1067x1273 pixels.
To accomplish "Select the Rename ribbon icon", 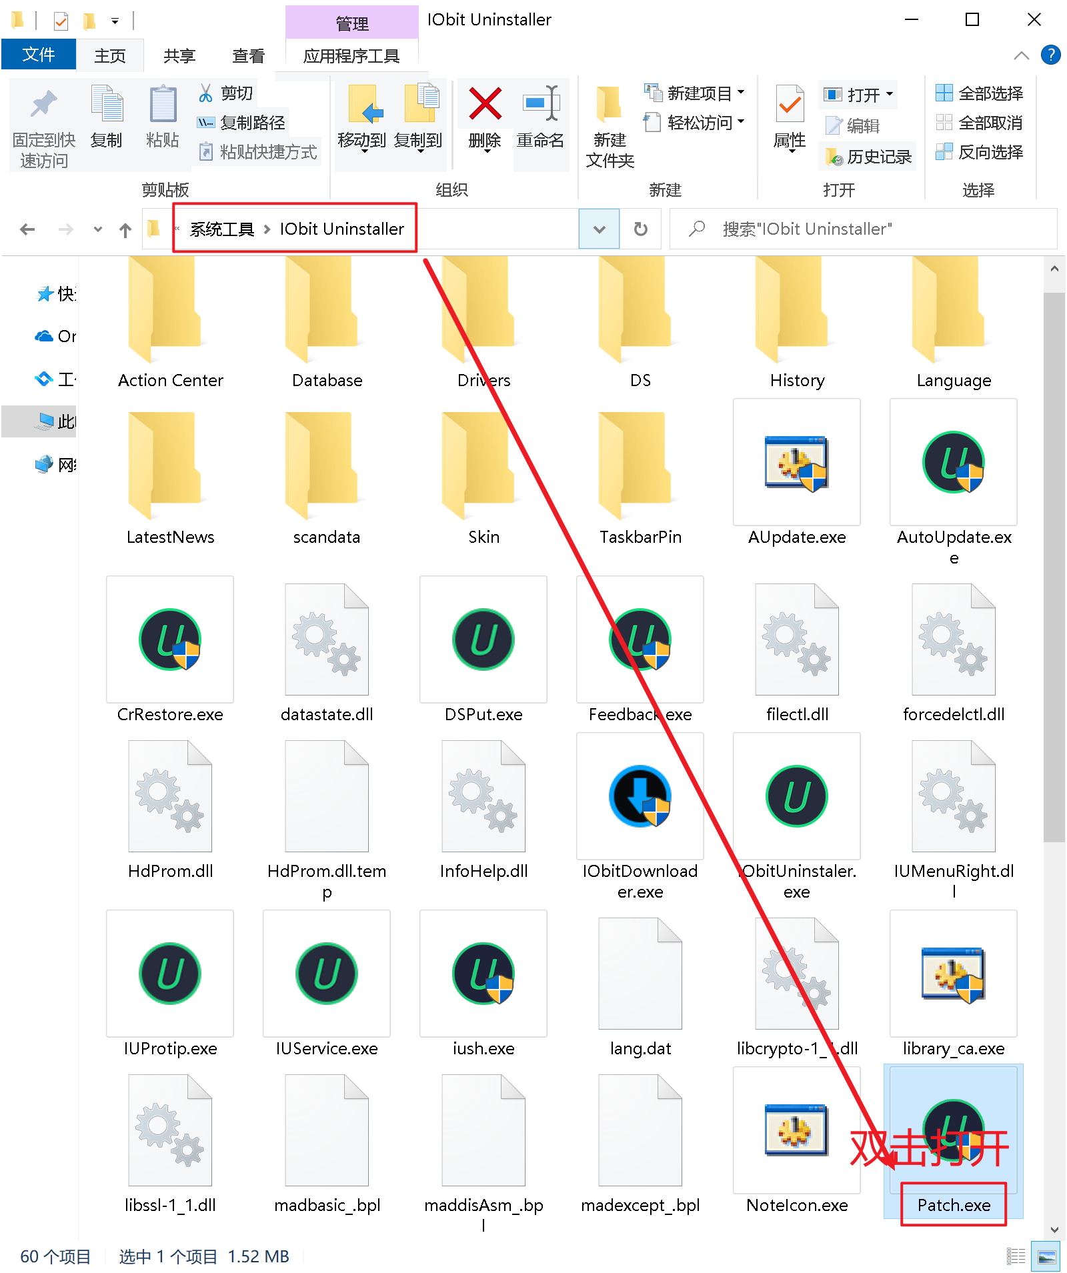I will coord(541,105).
